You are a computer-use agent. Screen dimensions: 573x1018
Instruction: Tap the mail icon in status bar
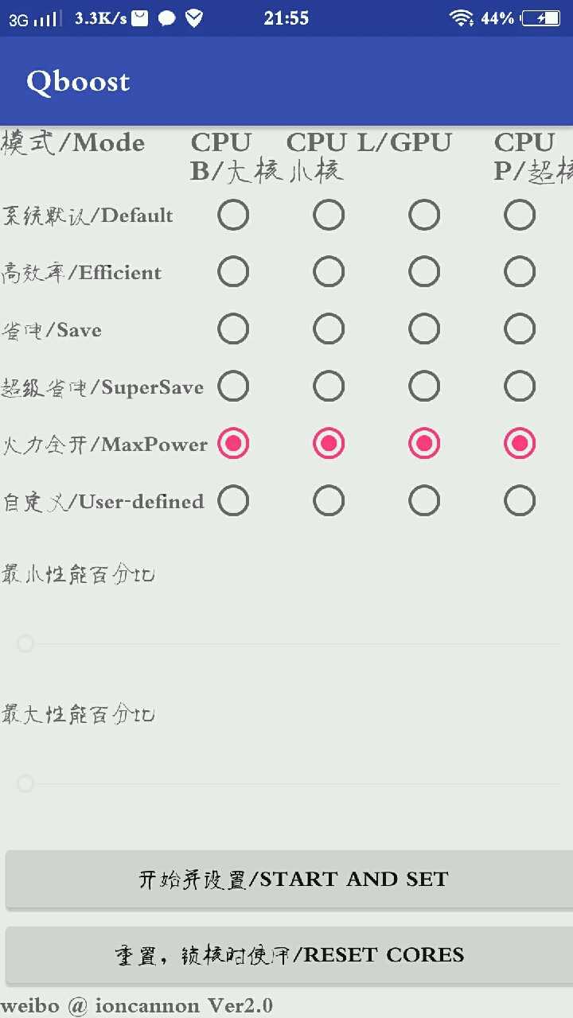tap(140, 18)
